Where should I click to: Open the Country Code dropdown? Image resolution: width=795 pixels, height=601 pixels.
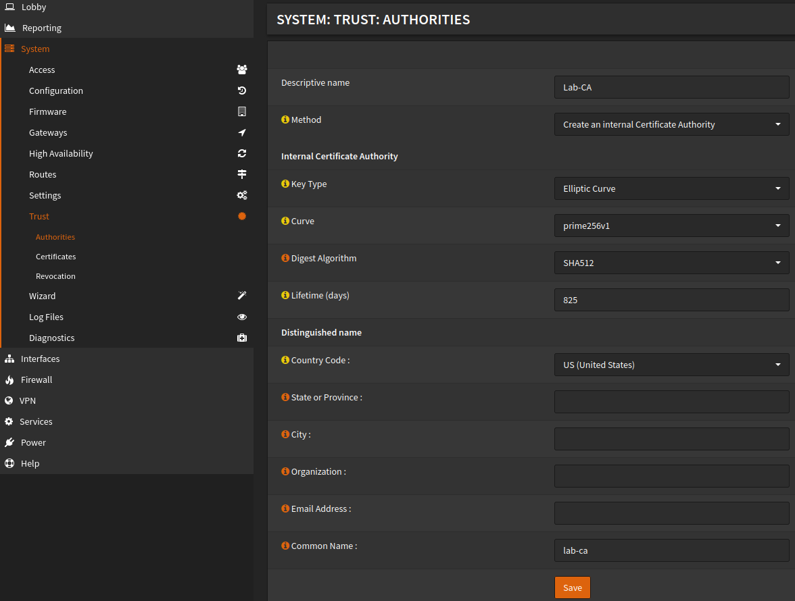click(x=671, y=365)
